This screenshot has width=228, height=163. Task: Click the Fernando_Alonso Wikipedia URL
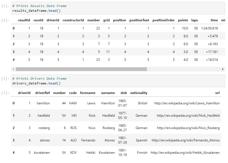pos(186,140)
